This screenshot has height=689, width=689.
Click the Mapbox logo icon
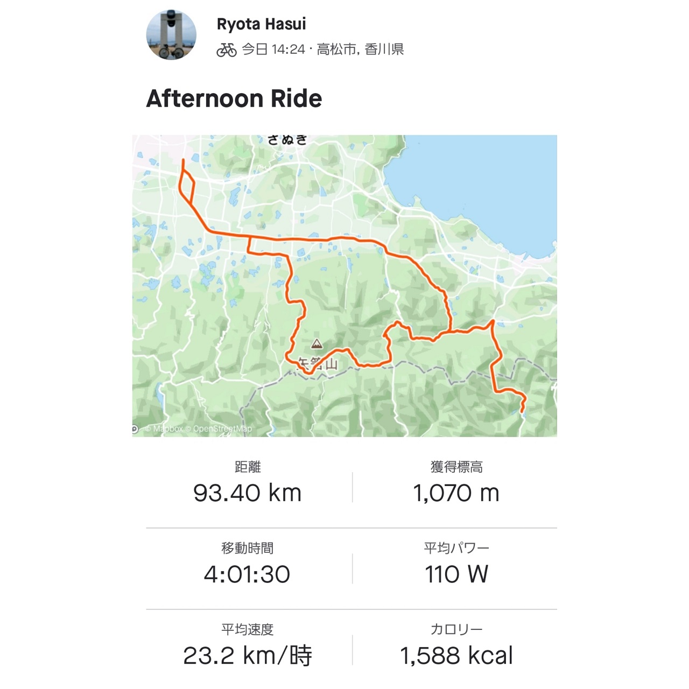point(136,429)
